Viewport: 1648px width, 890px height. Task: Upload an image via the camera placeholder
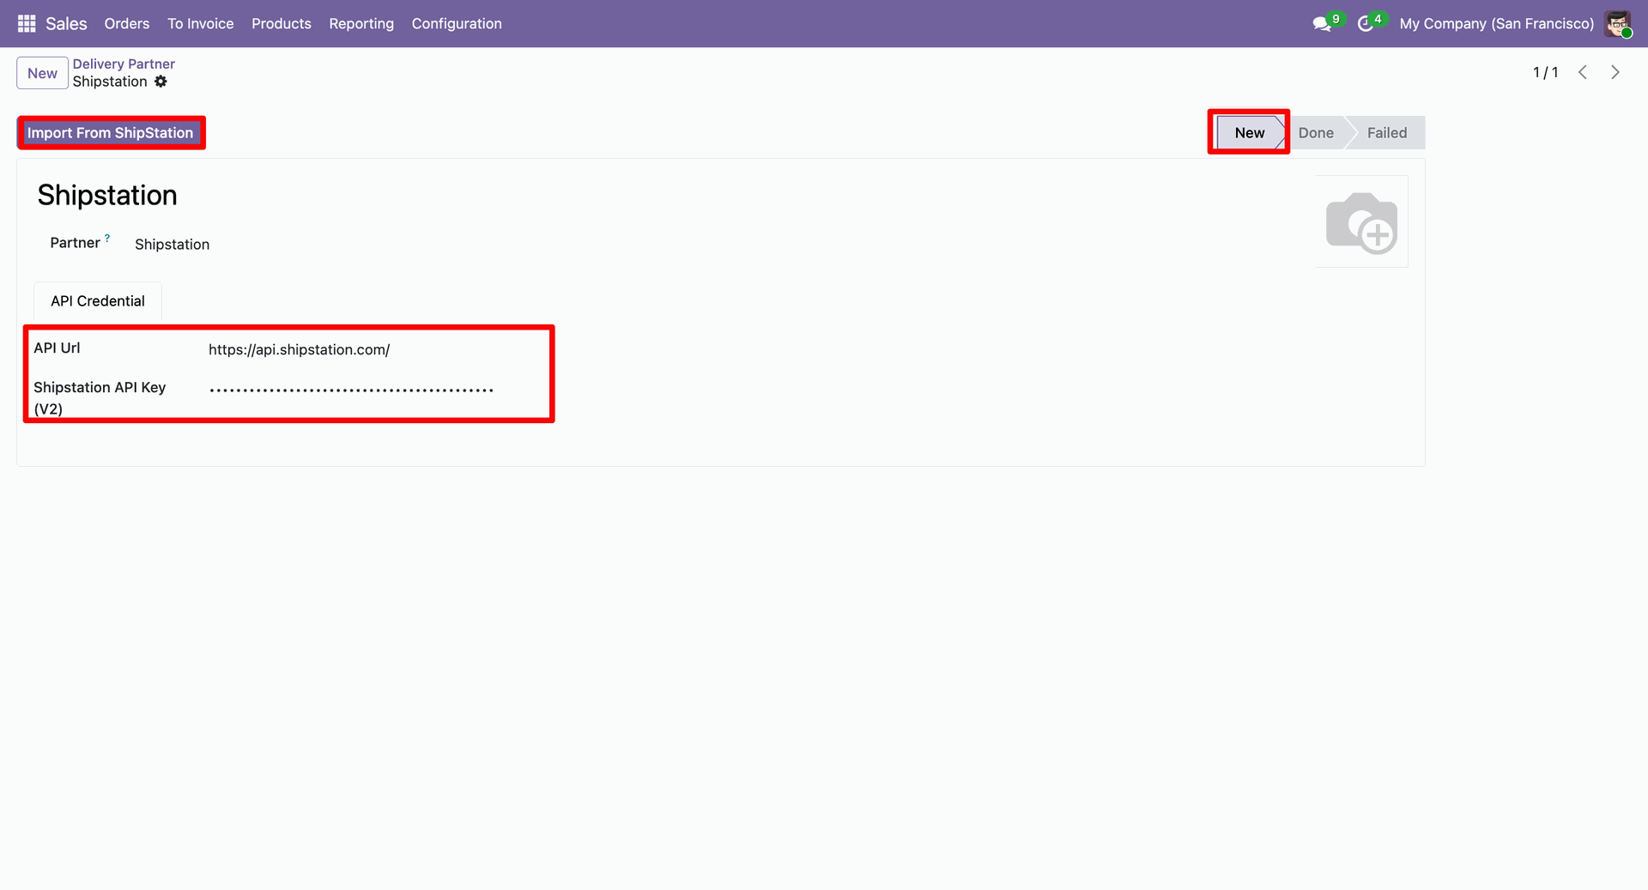(x=1361, y=221)
